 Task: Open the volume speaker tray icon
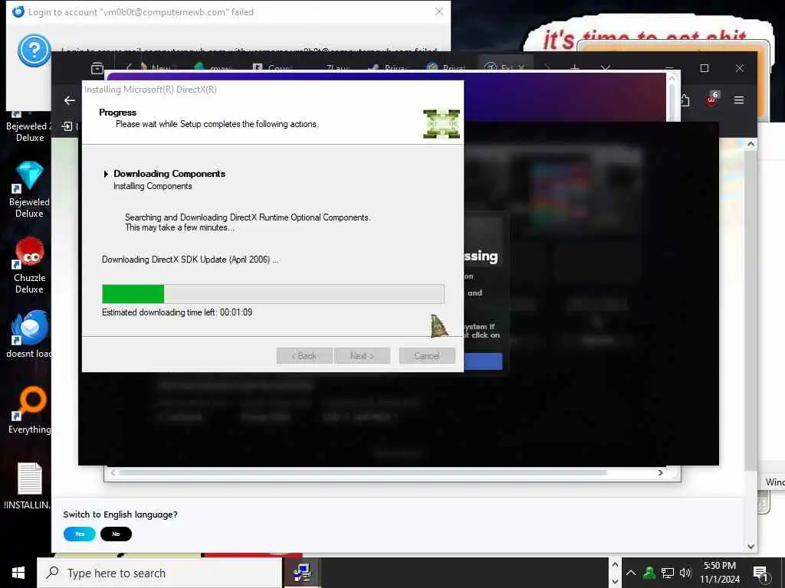pyautogui.click(x=685, y=573)
